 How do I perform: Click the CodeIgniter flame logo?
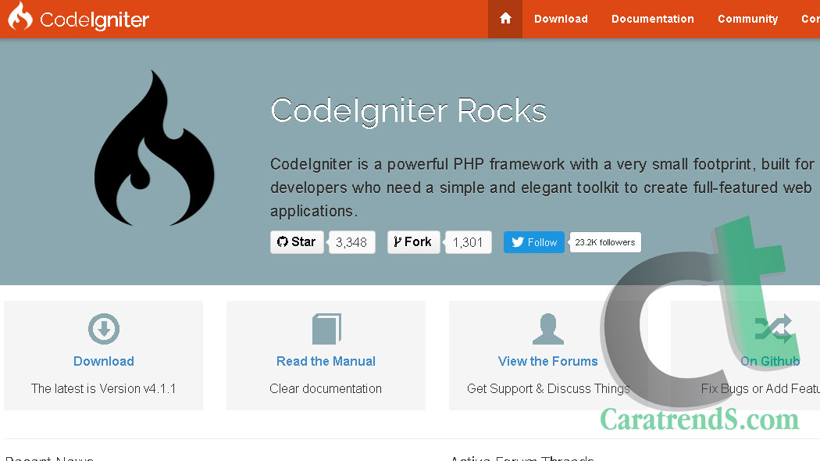tap(19, 18)
